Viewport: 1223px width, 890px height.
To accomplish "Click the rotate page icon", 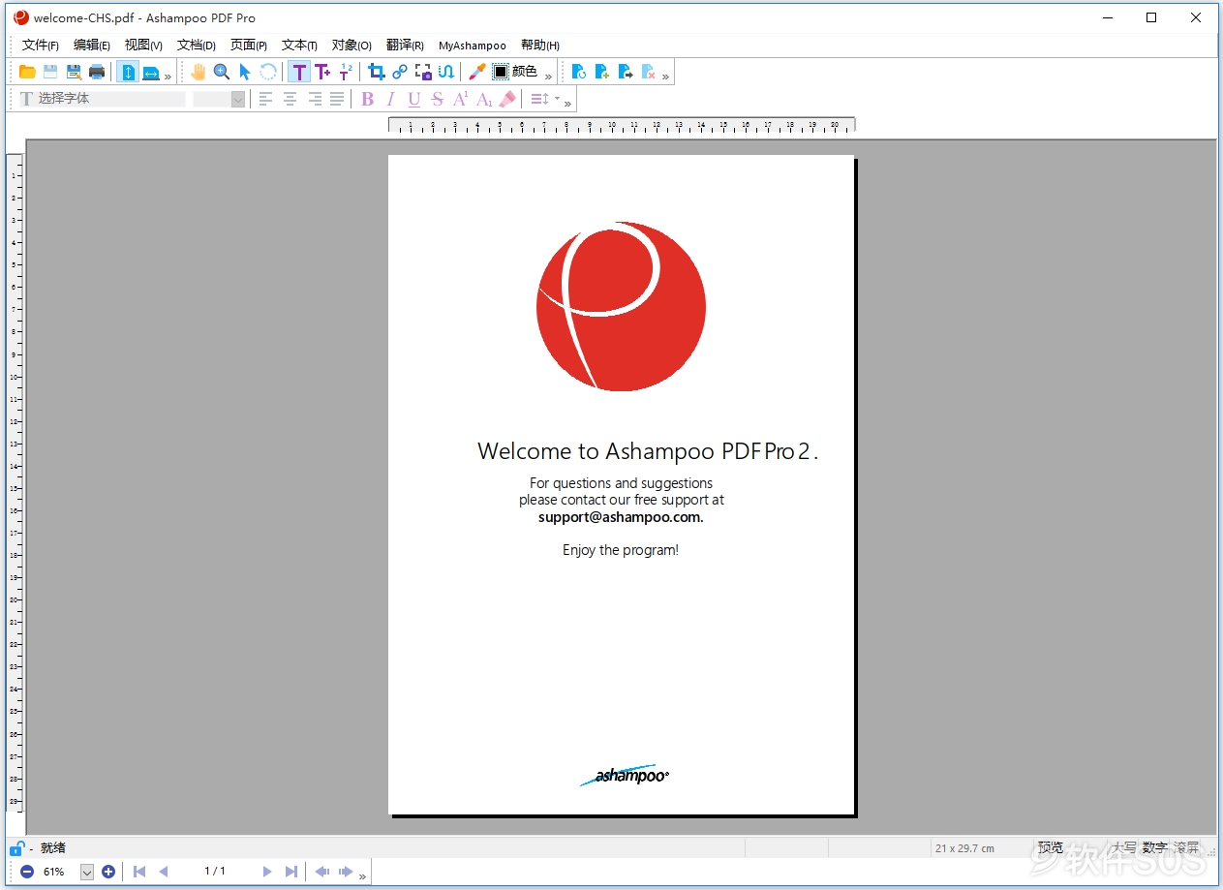I will tap(578, 72).
